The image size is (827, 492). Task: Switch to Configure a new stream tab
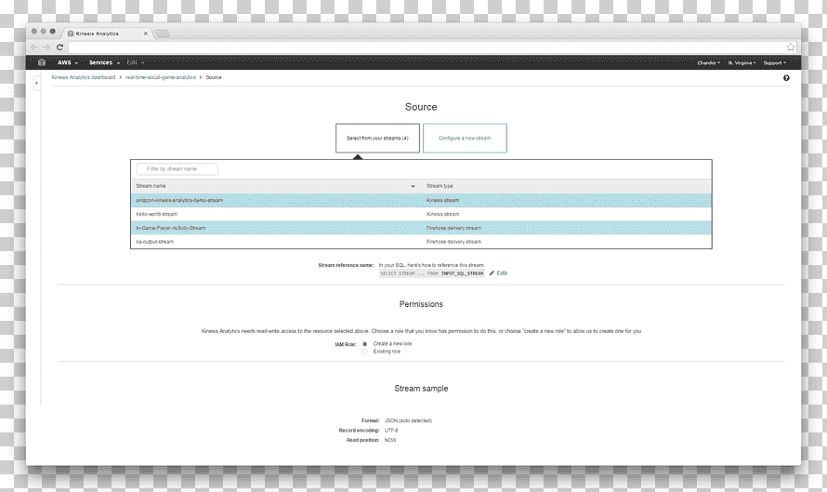click(465, 139)
